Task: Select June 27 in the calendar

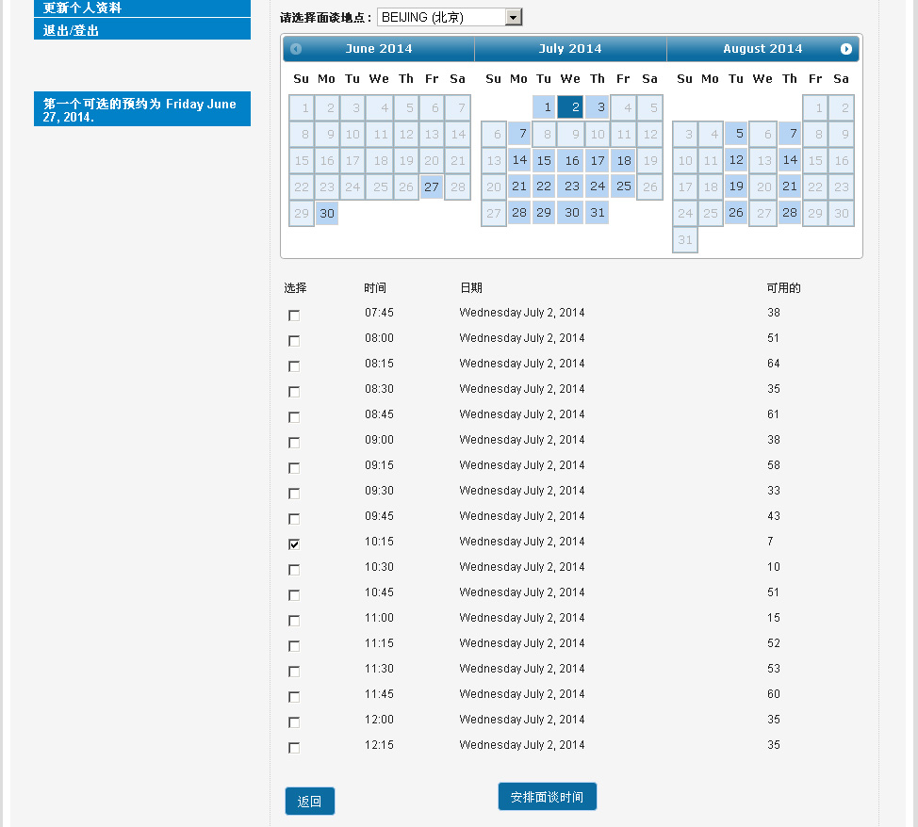Action: click(x=432, y=187)
